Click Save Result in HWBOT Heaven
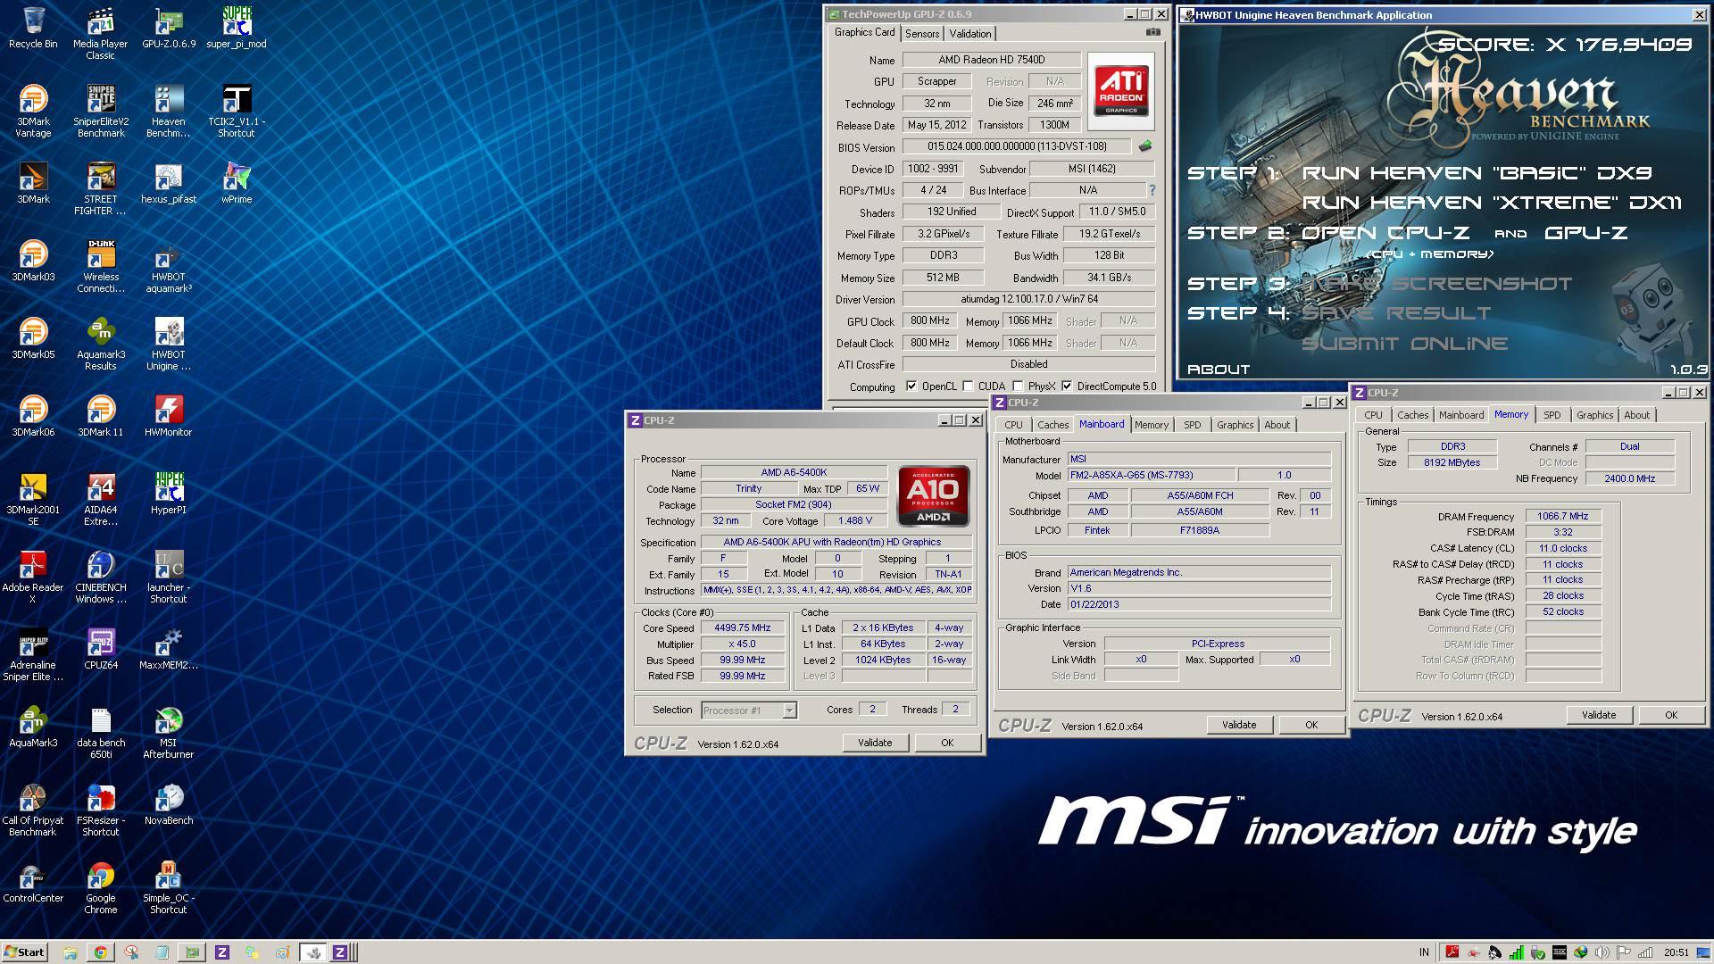This screenshot has height=964, width=1714. pyautogui.click(x=1396, y=313)
